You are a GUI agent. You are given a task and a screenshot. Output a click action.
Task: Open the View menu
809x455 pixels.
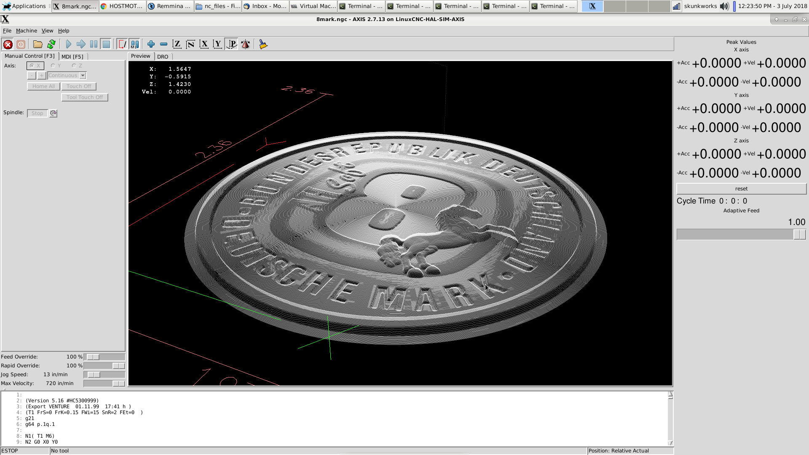coord(47,31)
